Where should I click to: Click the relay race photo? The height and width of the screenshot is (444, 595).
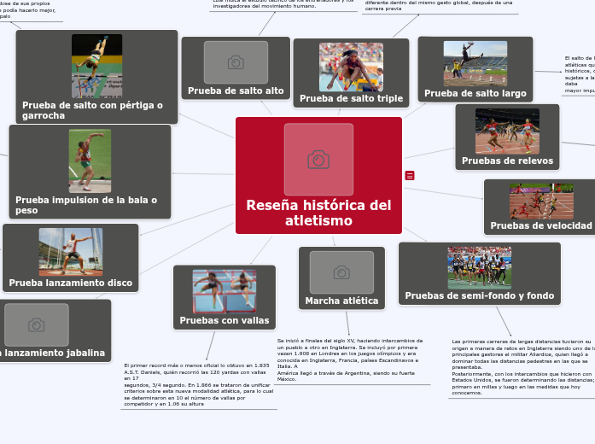tap(507, 131)
